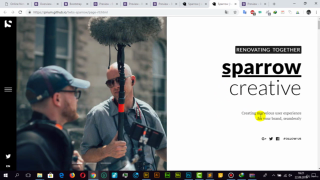Viewport: 320px width, 180px height.
Task: Open the Chrome profile avatar
Action: (308, 12)
